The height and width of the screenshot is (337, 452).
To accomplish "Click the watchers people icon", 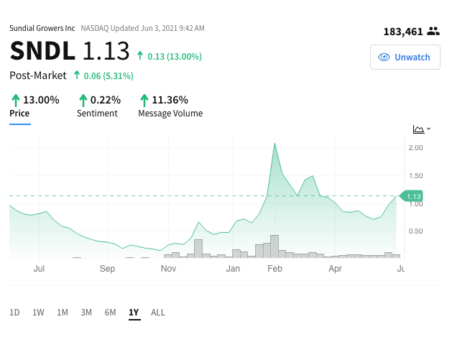I will [x=433, y=31].
